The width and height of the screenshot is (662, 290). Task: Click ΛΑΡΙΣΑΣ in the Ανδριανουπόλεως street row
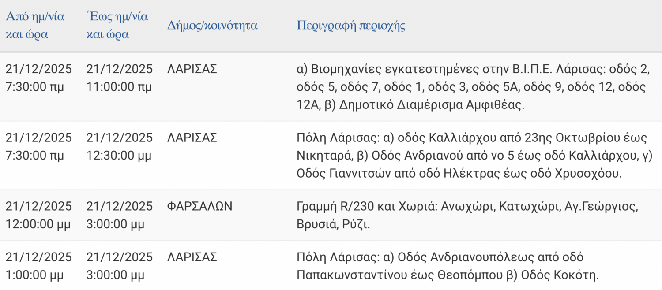click(x=192, y=257)
